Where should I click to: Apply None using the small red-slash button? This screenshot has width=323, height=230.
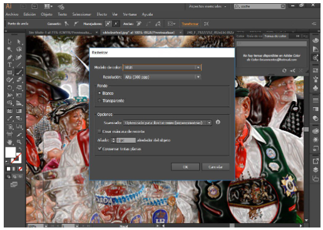[x=20, y=169]
